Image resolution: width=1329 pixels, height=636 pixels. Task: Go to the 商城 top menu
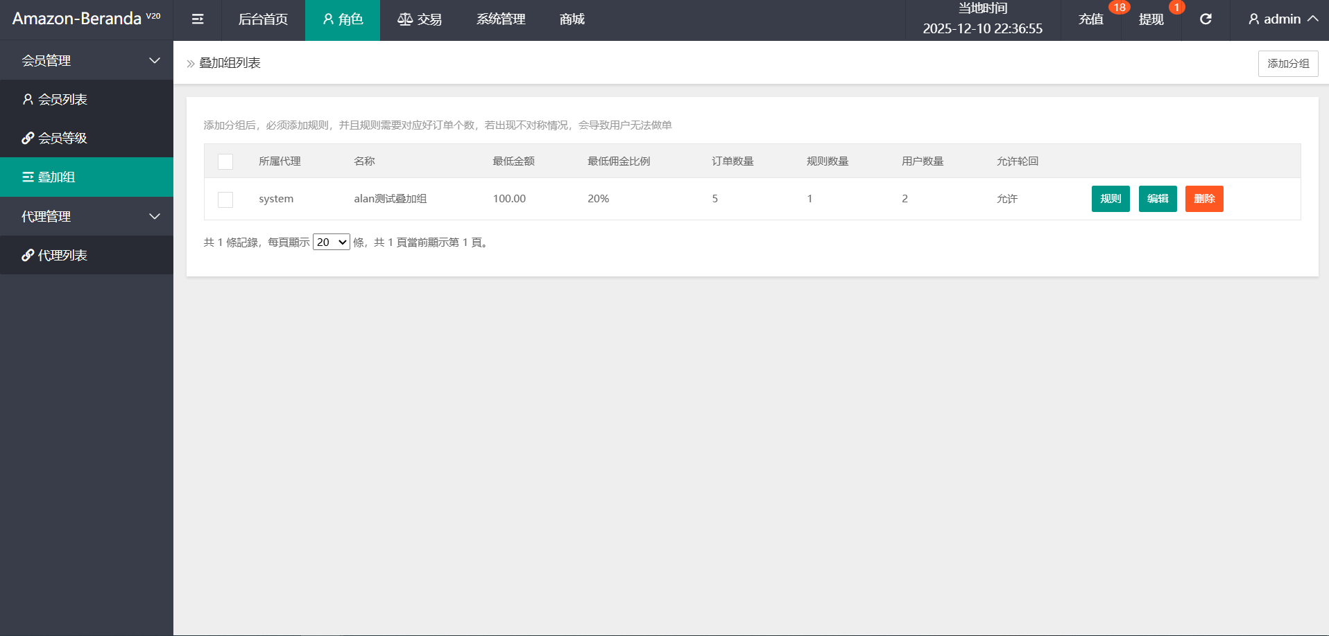tap(572, 19)
